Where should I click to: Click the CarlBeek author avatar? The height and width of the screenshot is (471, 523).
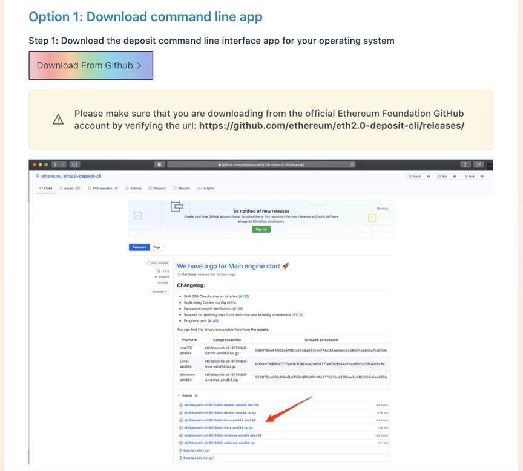[179, 274]
